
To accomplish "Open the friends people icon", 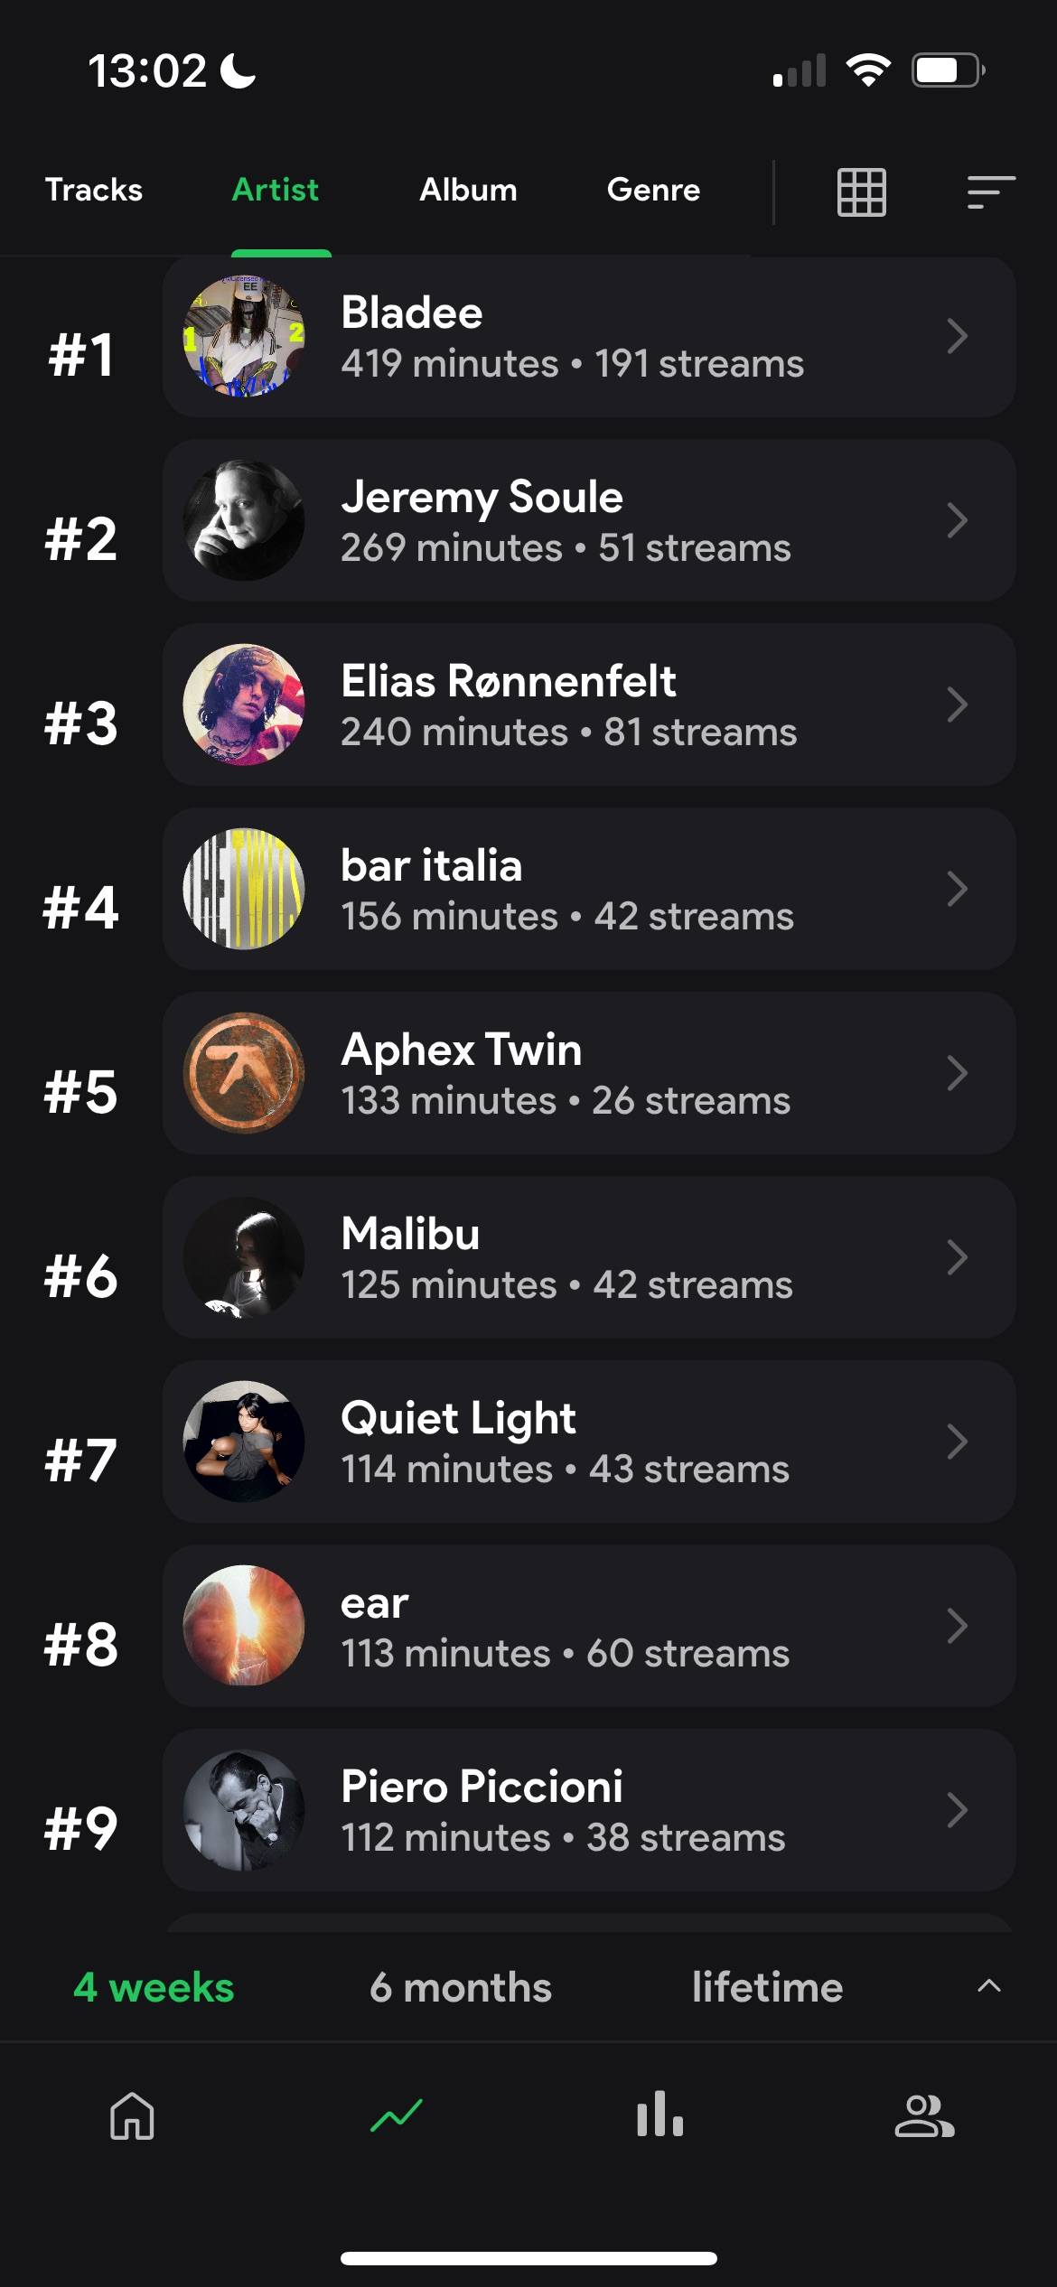I will (924, 2115).
